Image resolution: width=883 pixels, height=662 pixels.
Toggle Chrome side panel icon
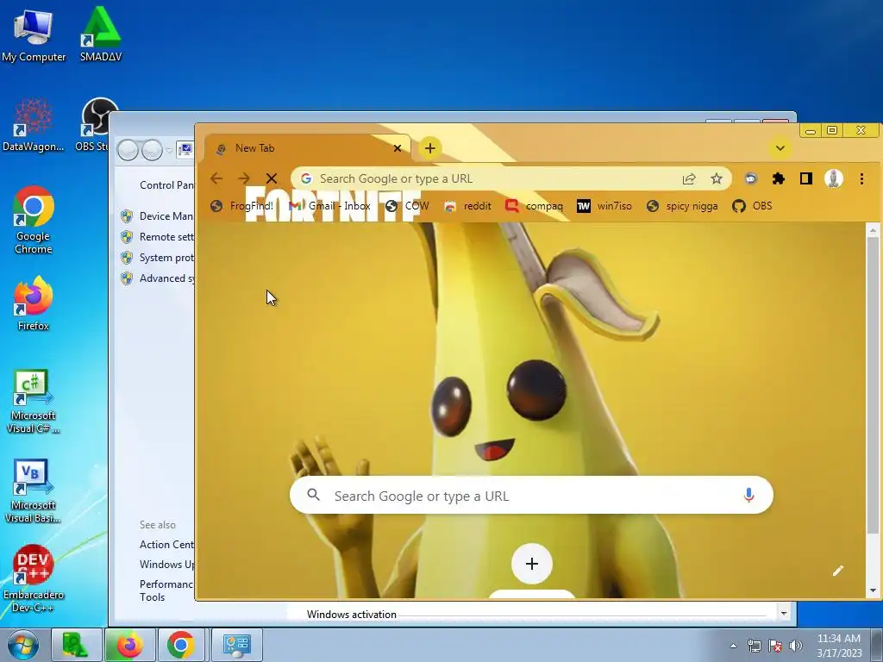coord(806,178)
